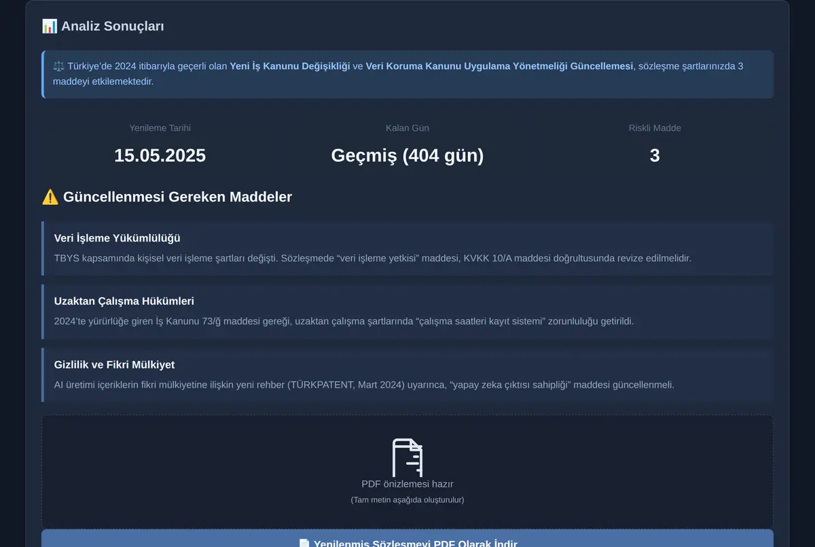Click the Uzaktan Çalışma Hükümleri card title
This screenshot has height=547, width=815.
(124, 301)
